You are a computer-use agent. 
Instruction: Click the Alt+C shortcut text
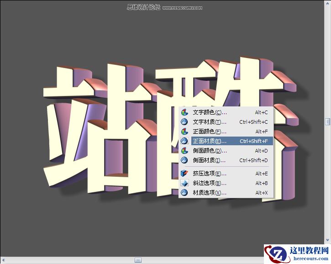(x=261, y=112)
